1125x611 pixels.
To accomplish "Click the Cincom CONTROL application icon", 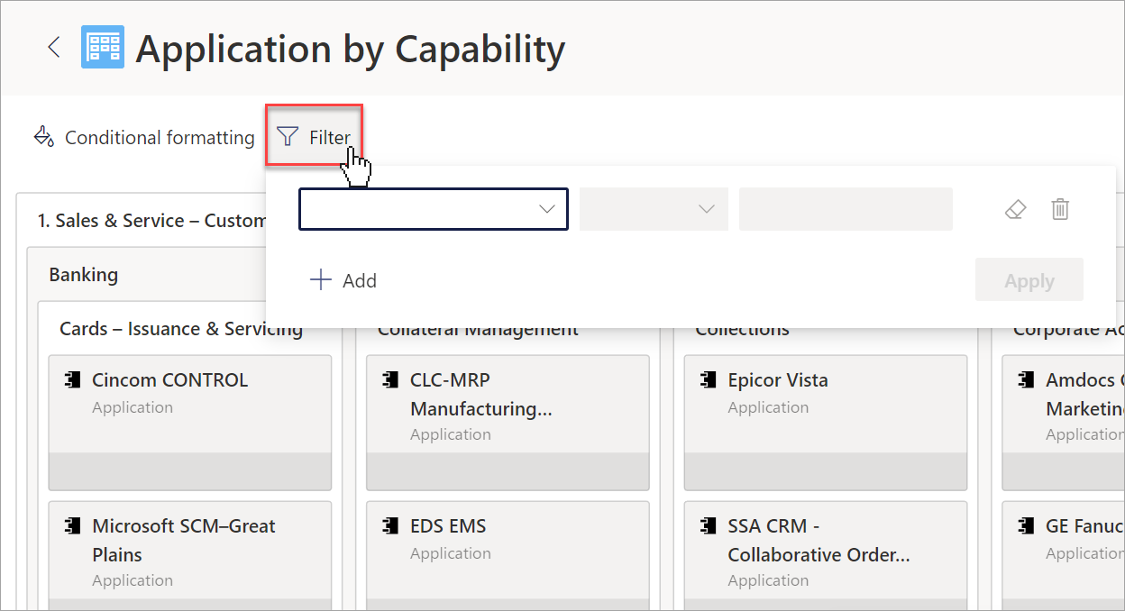I will 72,380.
